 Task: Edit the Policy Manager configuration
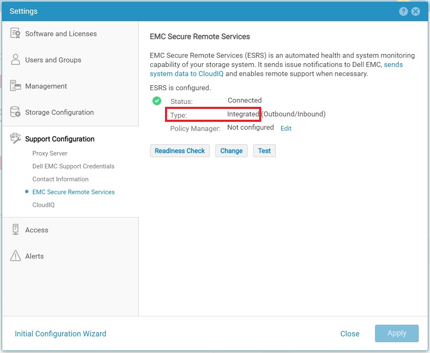coord(286,128)
